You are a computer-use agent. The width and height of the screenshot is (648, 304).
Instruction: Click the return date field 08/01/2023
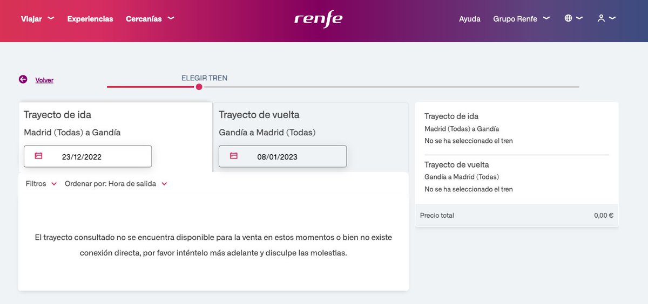pos(282,156)
